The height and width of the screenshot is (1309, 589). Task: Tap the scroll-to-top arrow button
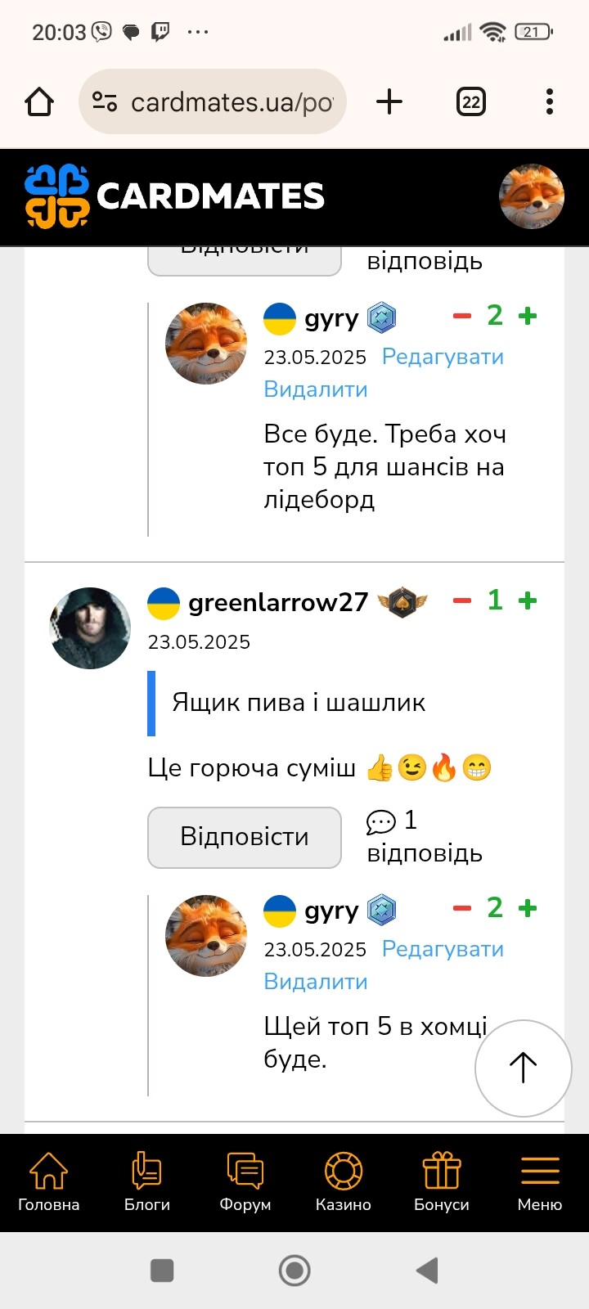[x=523, y=1068]
